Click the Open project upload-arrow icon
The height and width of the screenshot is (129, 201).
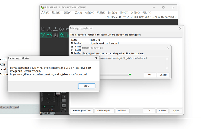click(x=49, y=29)
